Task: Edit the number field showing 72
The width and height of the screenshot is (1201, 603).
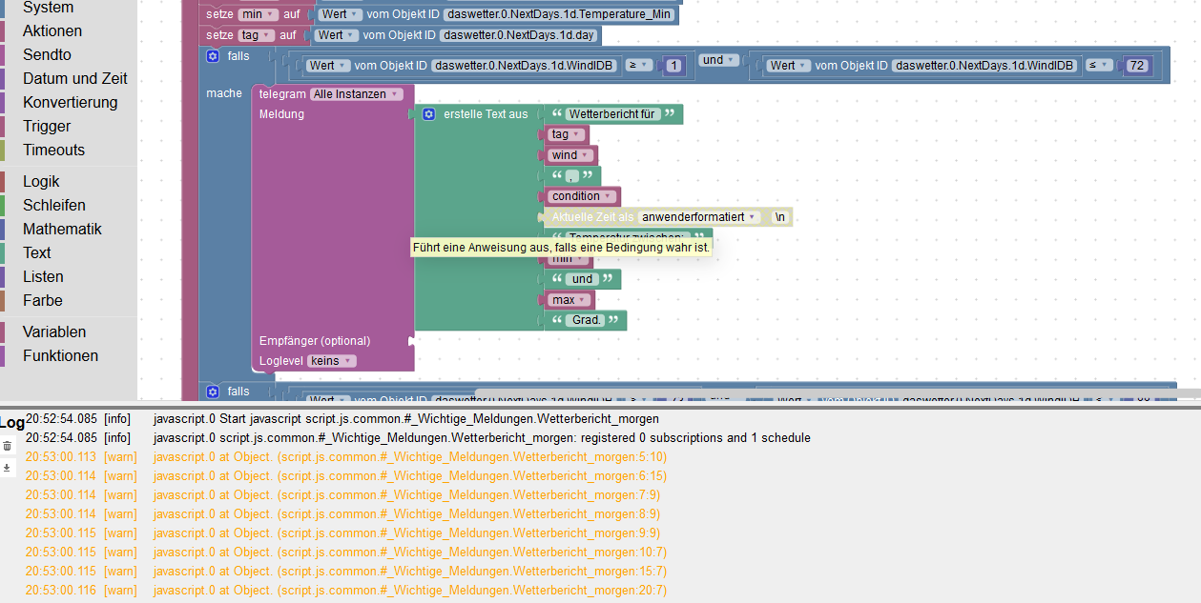Action: (x=1135, y=66)
